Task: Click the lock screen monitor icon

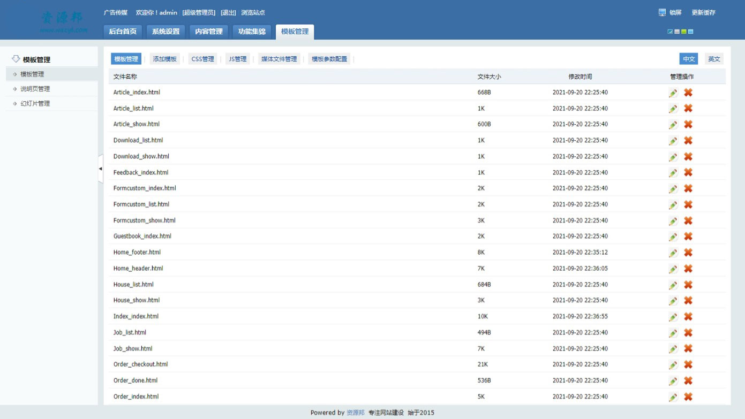Action: tap(663, 12)
